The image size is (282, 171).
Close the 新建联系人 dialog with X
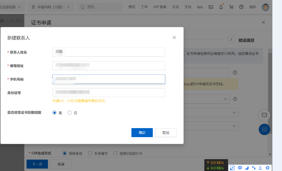(x=174, y=38)
